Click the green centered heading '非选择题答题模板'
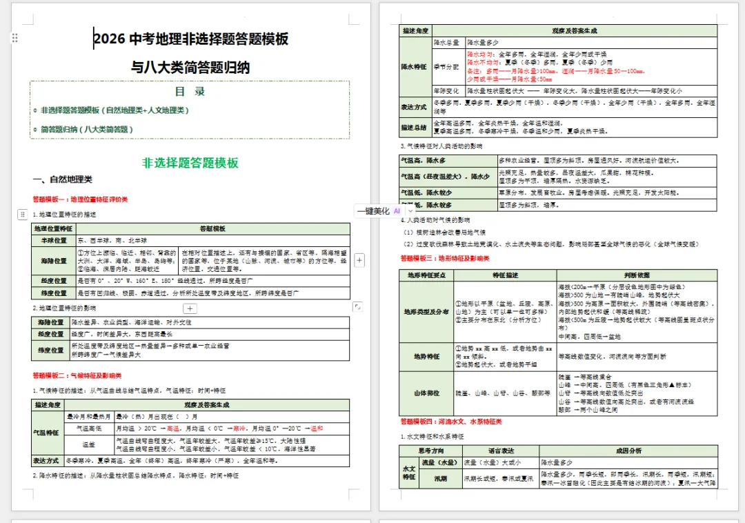 click(190, 163)
